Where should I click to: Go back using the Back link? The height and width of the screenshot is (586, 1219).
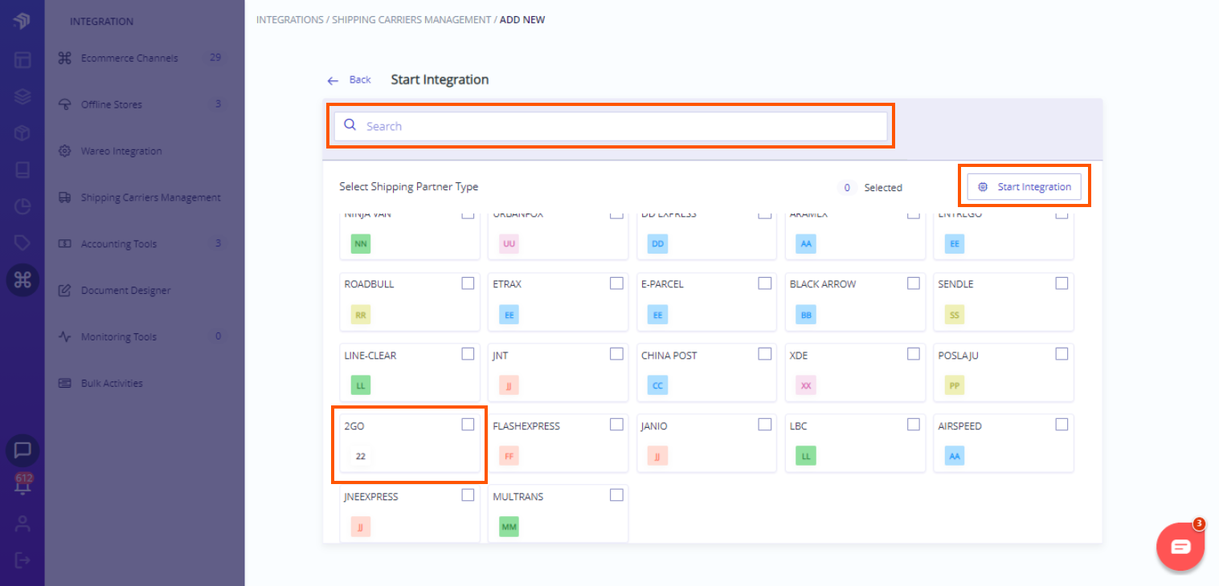[350, 79]
